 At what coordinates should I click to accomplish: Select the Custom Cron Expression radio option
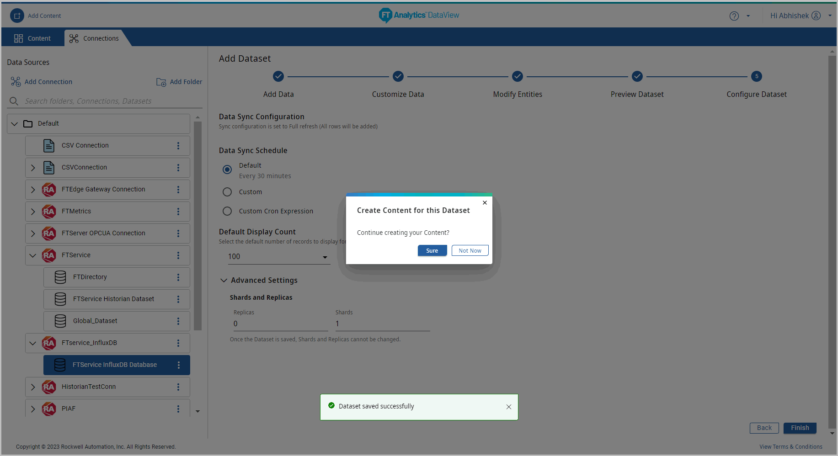227,211
